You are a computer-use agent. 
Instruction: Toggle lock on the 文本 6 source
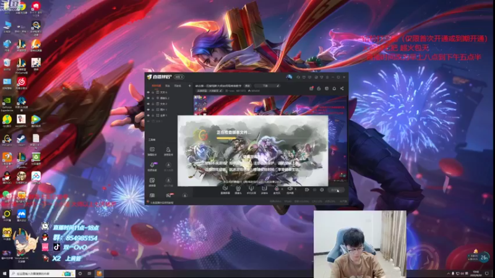click(x=153, y=92)
